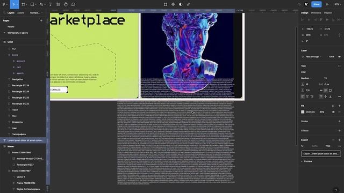Search layers with the magnifier icon
344x193 pixels.
click(4, 13)
